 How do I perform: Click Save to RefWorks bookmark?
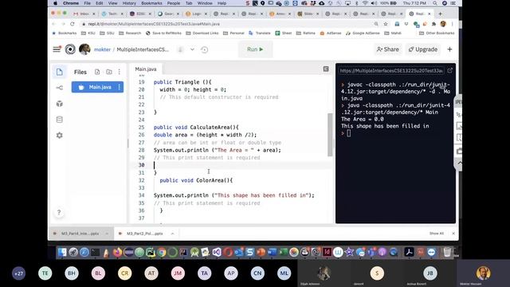point(163,33)
